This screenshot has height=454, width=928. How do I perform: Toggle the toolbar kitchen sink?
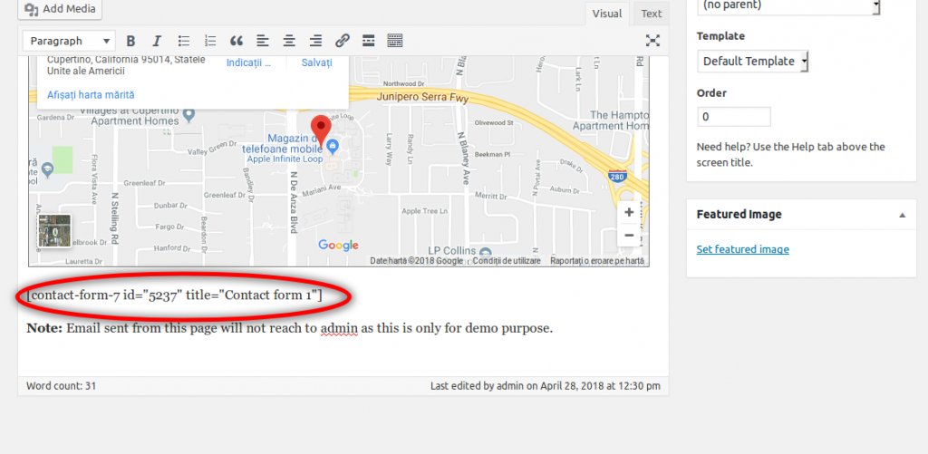point(394,41)
